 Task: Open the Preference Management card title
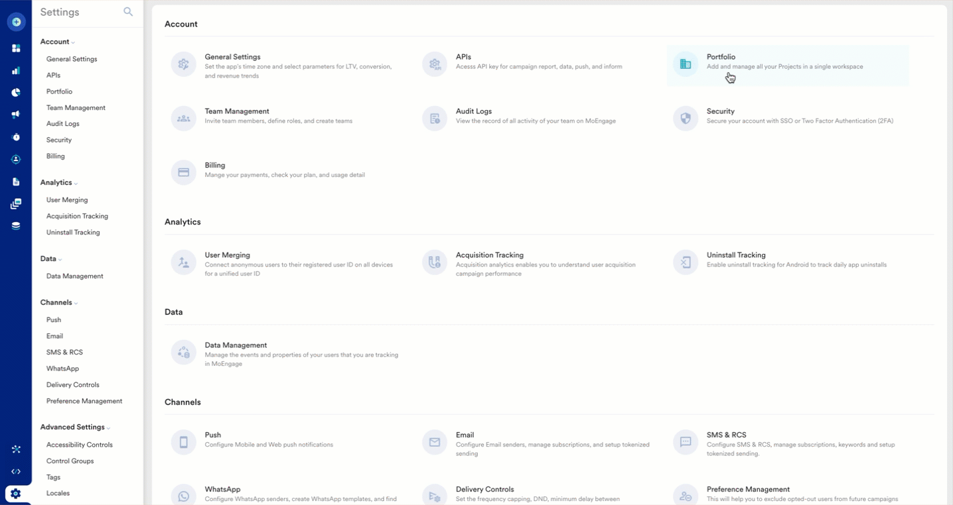click(748, 489)
